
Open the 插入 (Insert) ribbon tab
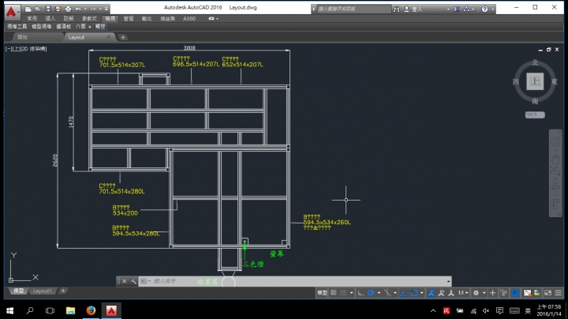pyautogui.click(x=50, y=18)
